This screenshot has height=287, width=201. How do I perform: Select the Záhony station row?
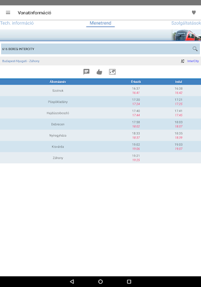point(100,158)
